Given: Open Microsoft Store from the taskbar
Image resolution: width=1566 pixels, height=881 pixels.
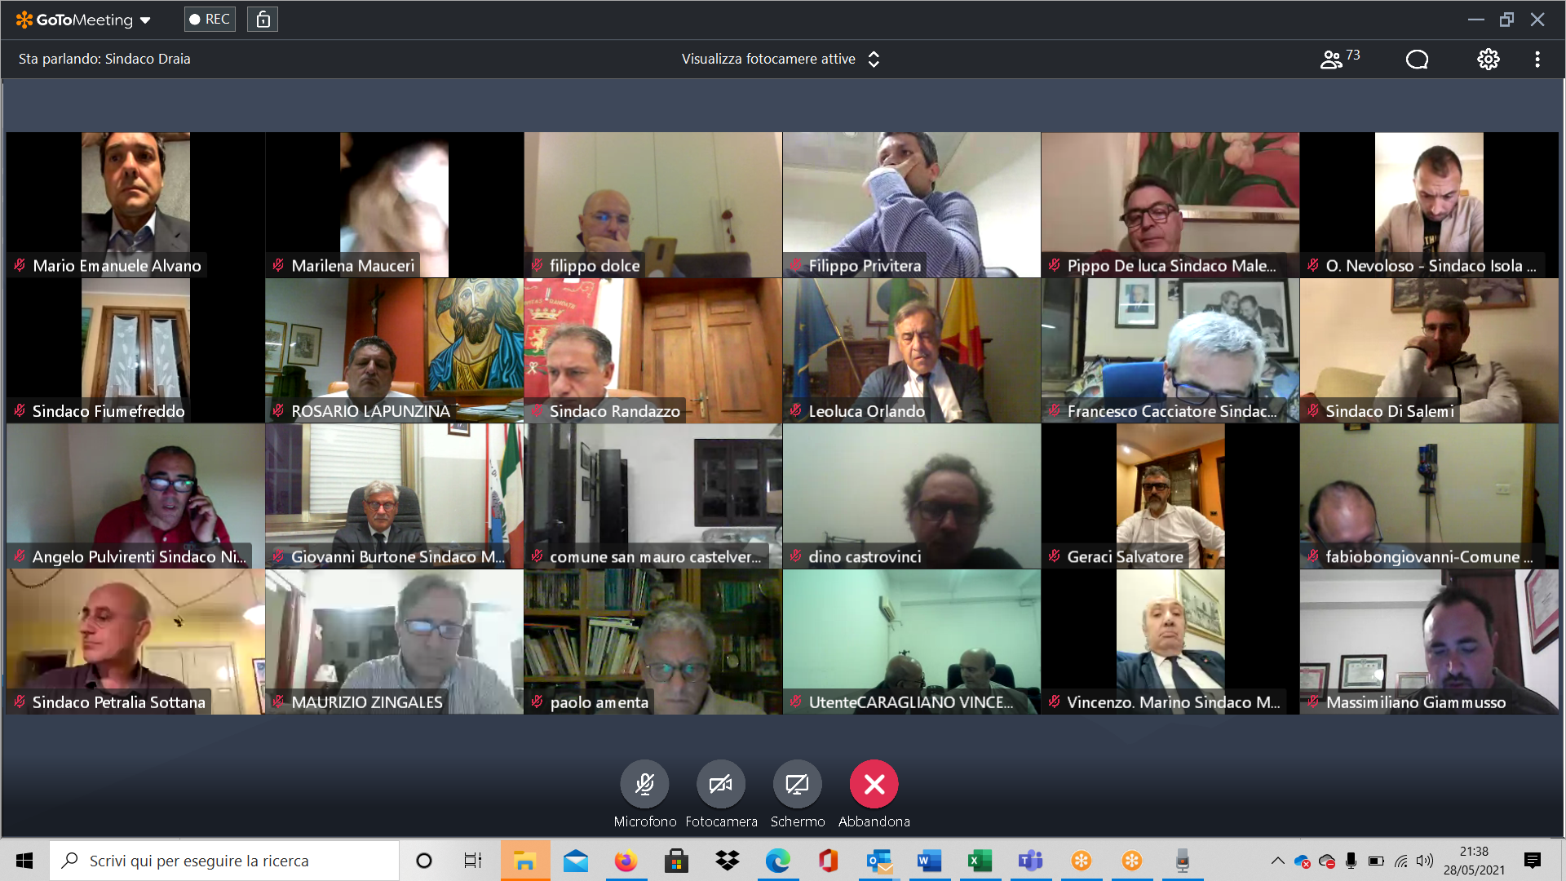Looking at the screenshot, I should (x=676, y=861).
